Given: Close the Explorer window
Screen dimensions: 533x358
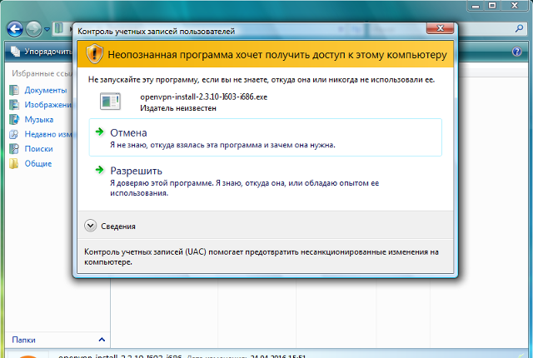Looking at the screenshot, I should tap(515, 6).
